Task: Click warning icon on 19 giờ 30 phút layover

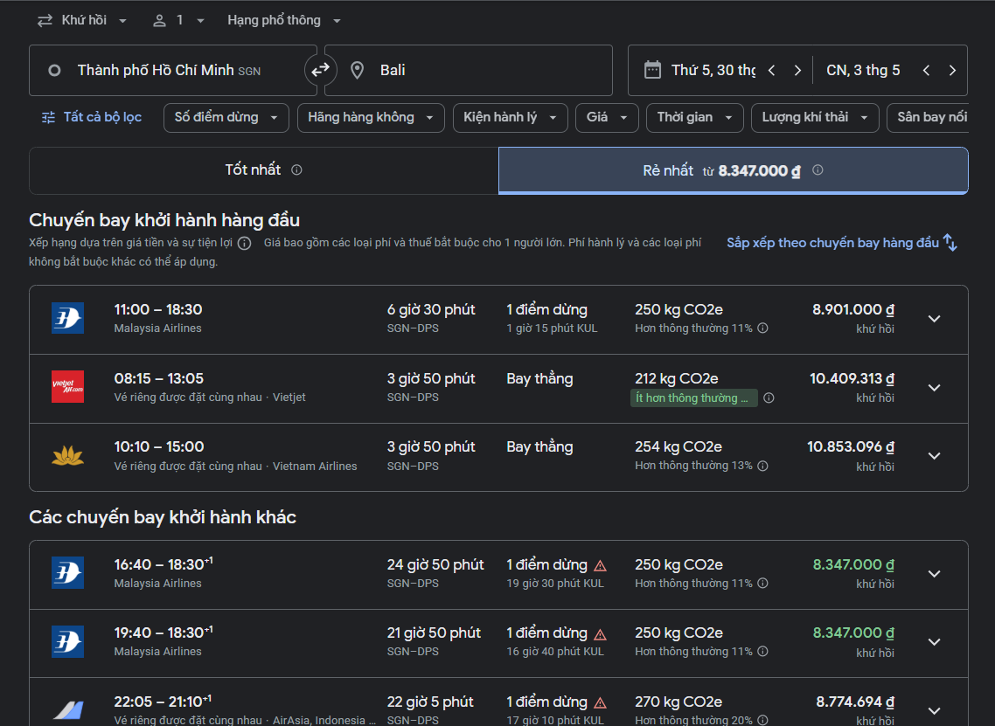Action: (600, 565)
